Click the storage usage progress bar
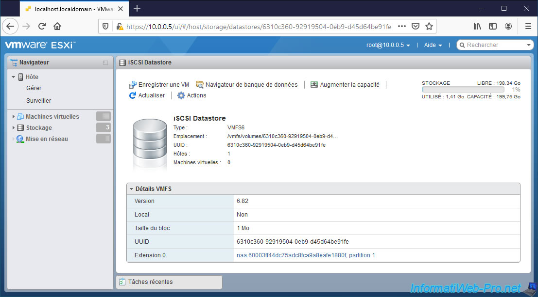Image resolution: width=538 pixels, height=297 pixels. pyautogui.click(x=463, y=89)
